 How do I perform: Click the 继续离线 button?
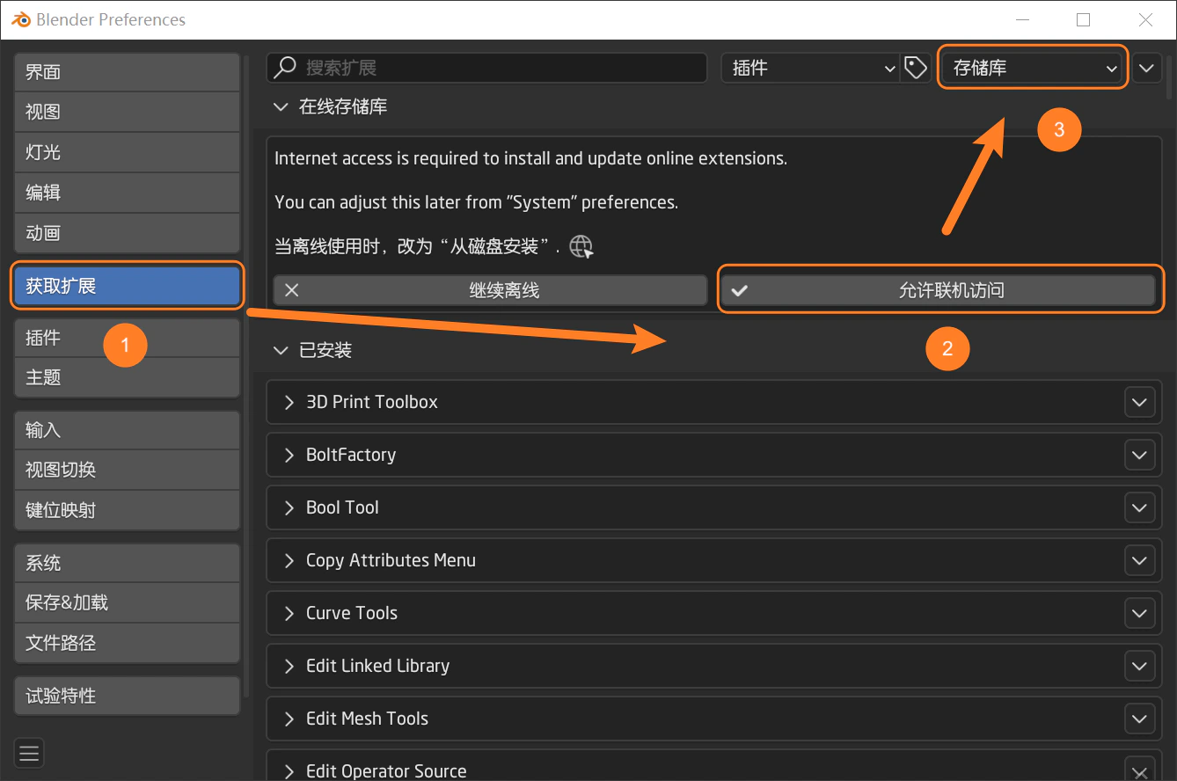coord(490,290)
